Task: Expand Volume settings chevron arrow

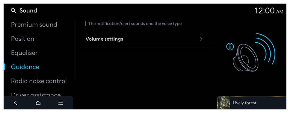Action: (201, 39)
